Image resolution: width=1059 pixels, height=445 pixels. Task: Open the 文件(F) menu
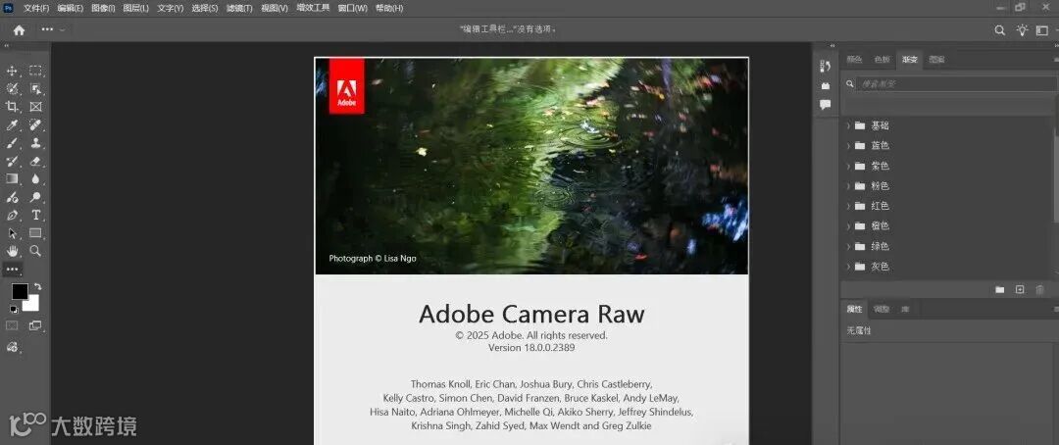36,8
